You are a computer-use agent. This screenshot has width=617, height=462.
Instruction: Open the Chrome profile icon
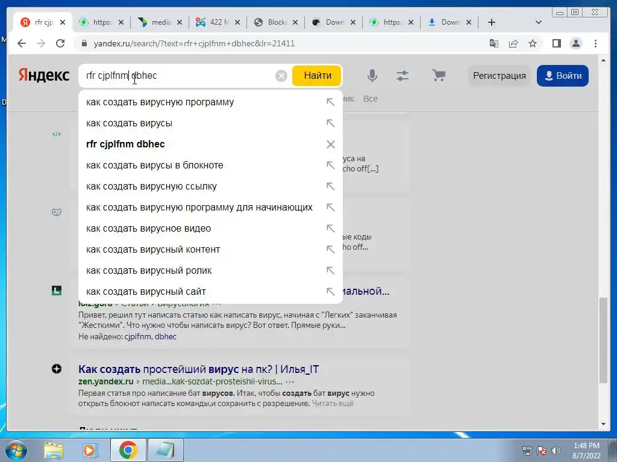tap(576, 43)
